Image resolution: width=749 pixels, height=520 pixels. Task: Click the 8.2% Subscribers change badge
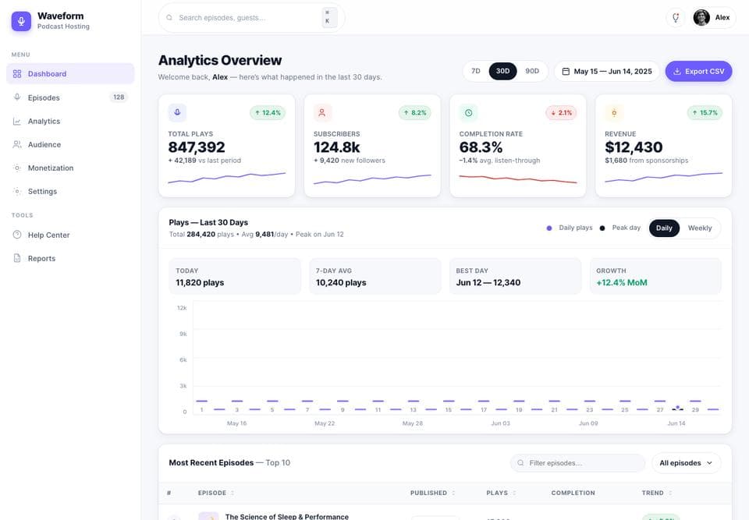(414, 113)
